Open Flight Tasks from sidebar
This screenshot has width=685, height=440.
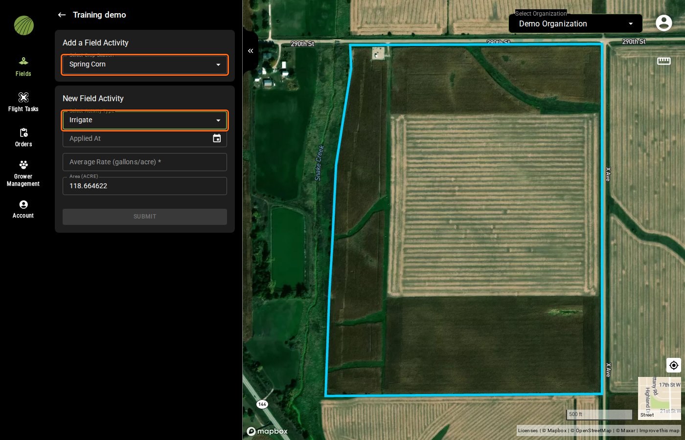point(23,102)
